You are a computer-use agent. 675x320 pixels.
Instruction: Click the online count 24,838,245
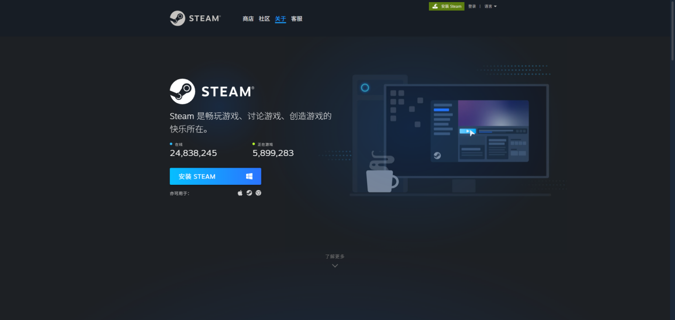[x=193, y=153]
